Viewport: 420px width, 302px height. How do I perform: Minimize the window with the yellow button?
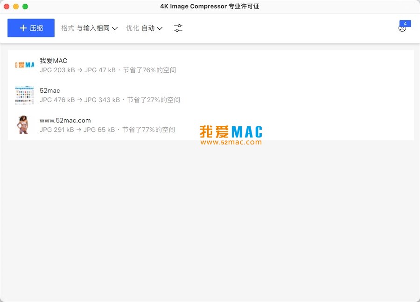click(x=16, y=7)
